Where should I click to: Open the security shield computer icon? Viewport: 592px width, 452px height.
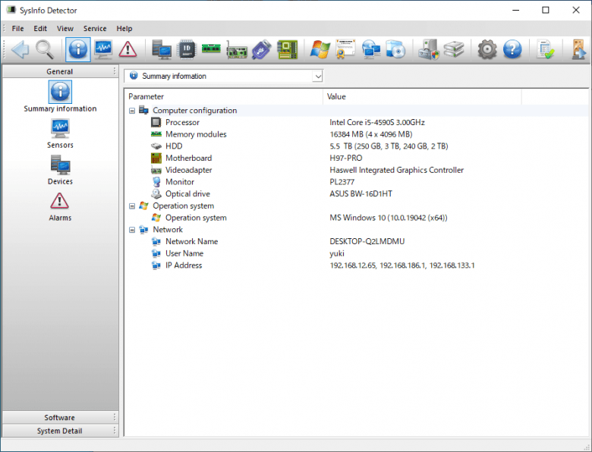point(429,49)
